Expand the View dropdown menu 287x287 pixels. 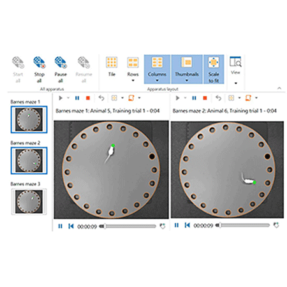click(236, 83)
